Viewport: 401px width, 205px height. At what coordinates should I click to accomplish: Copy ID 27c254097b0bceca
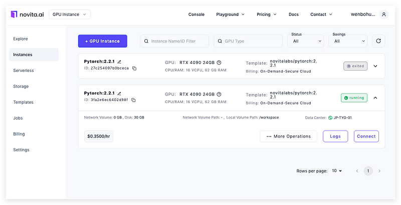pyautogui.click(x=134, y=68)
